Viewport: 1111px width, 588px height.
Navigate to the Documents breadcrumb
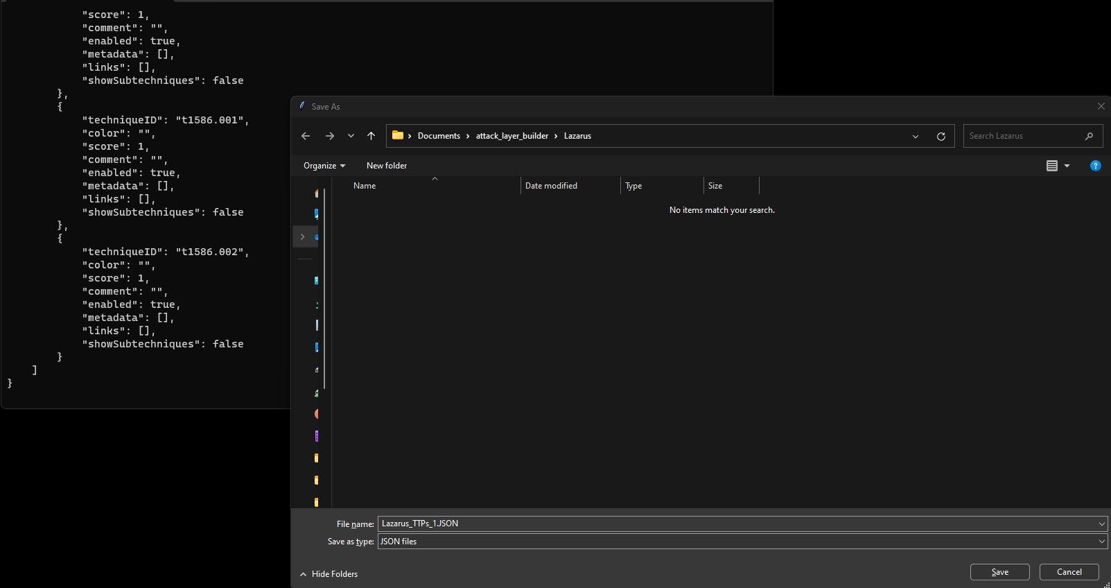[x=439, y=136]
